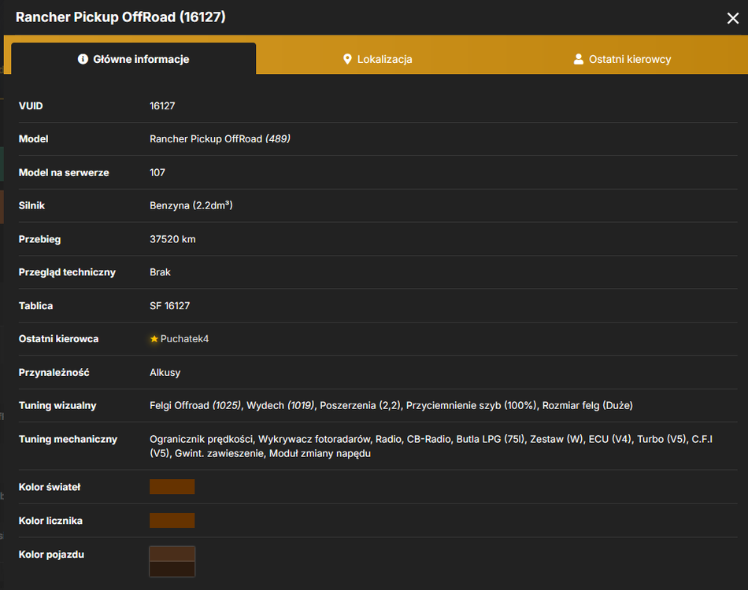Open the Ostatni kierowcy tab

(x=622, y=59)
